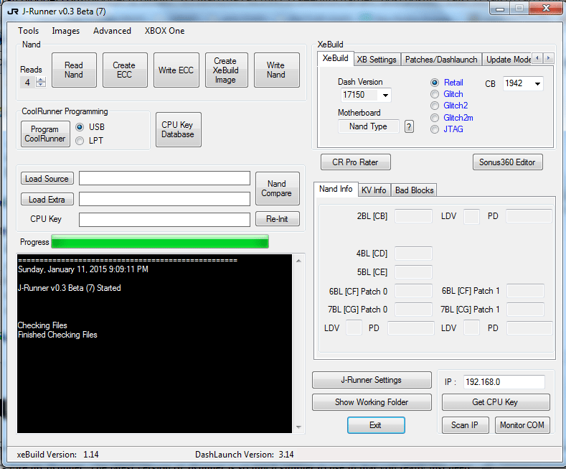
Task: Click the 4BL [CD] value field
Action: point(413,254)
